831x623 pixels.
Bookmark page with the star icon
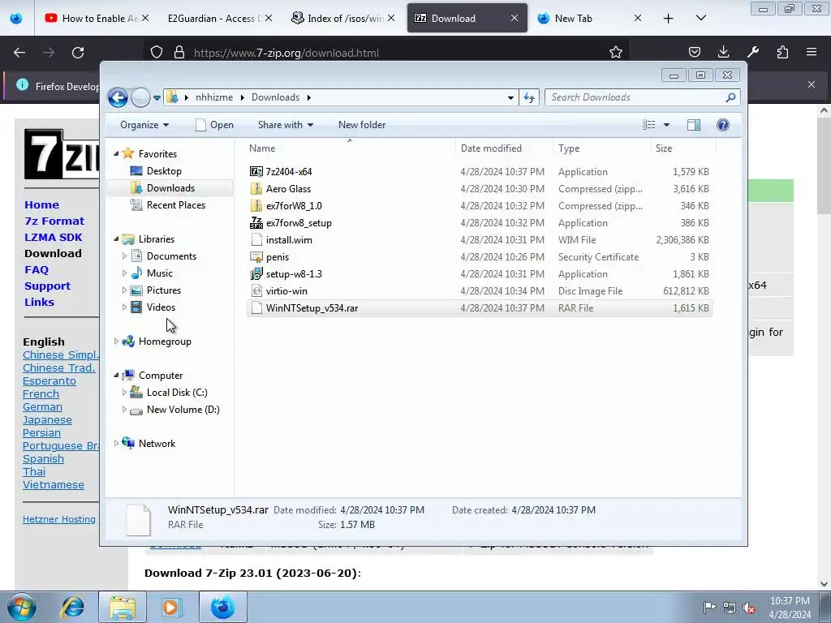pos(615,53)
